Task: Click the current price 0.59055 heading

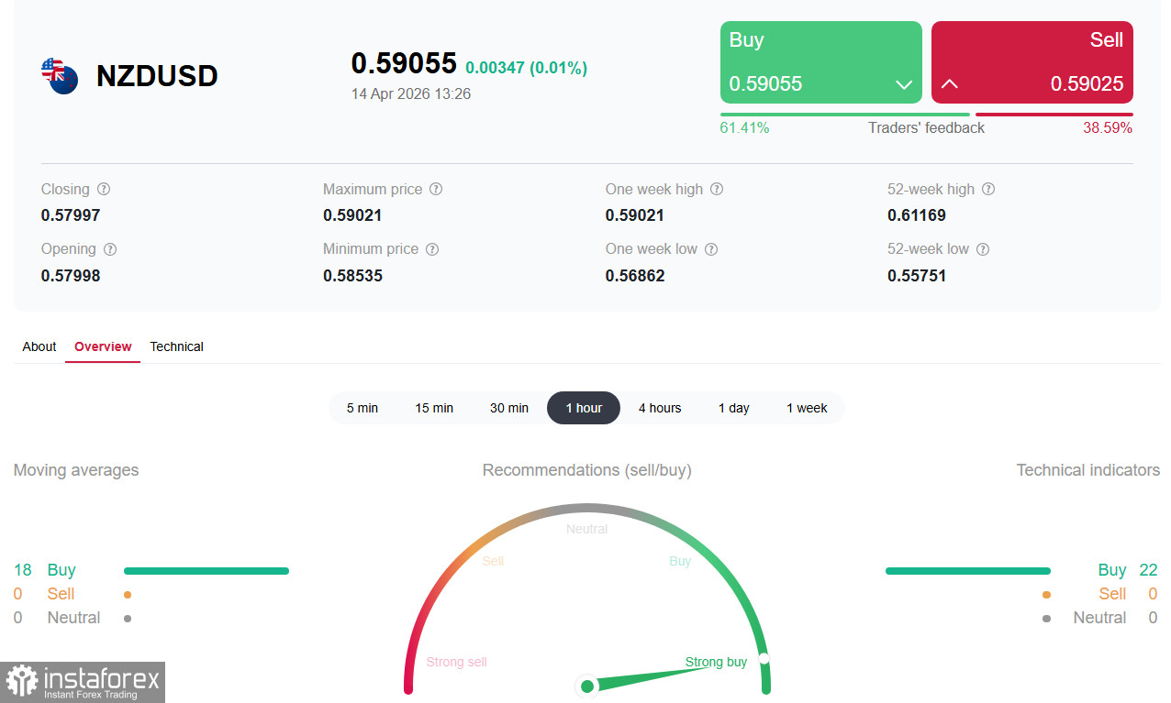Action: click(x=404, y=63)
